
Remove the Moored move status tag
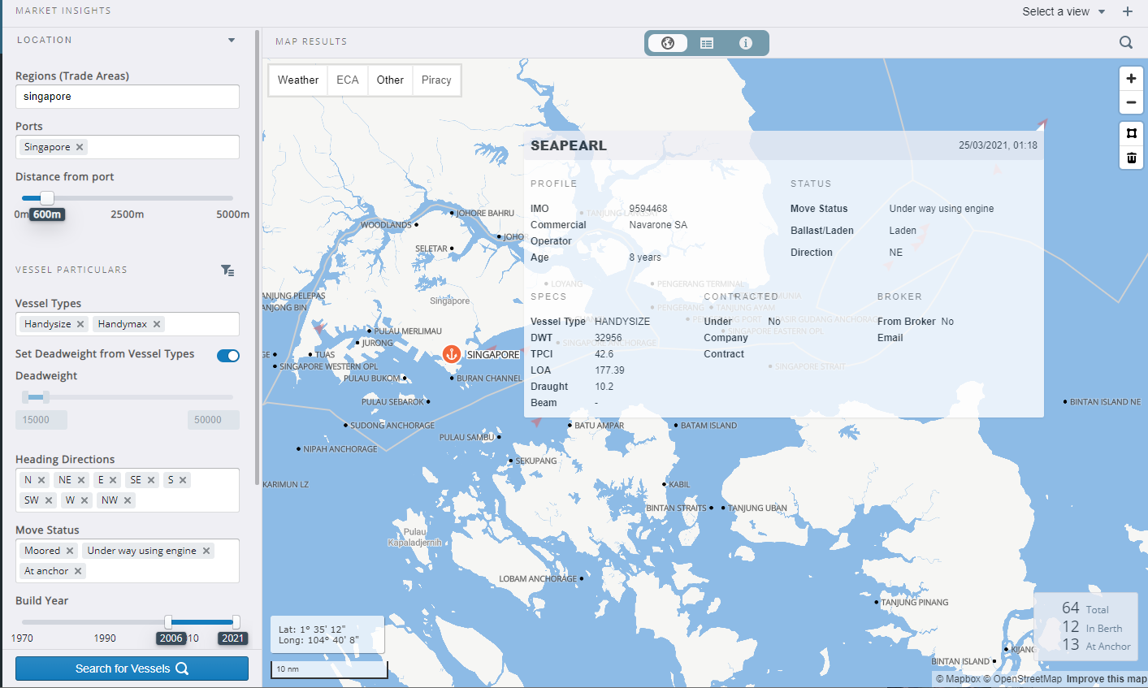click(x=70, y=551)
